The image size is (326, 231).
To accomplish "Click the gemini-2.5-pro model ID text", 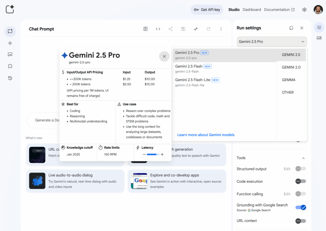I will click(79, 62).
